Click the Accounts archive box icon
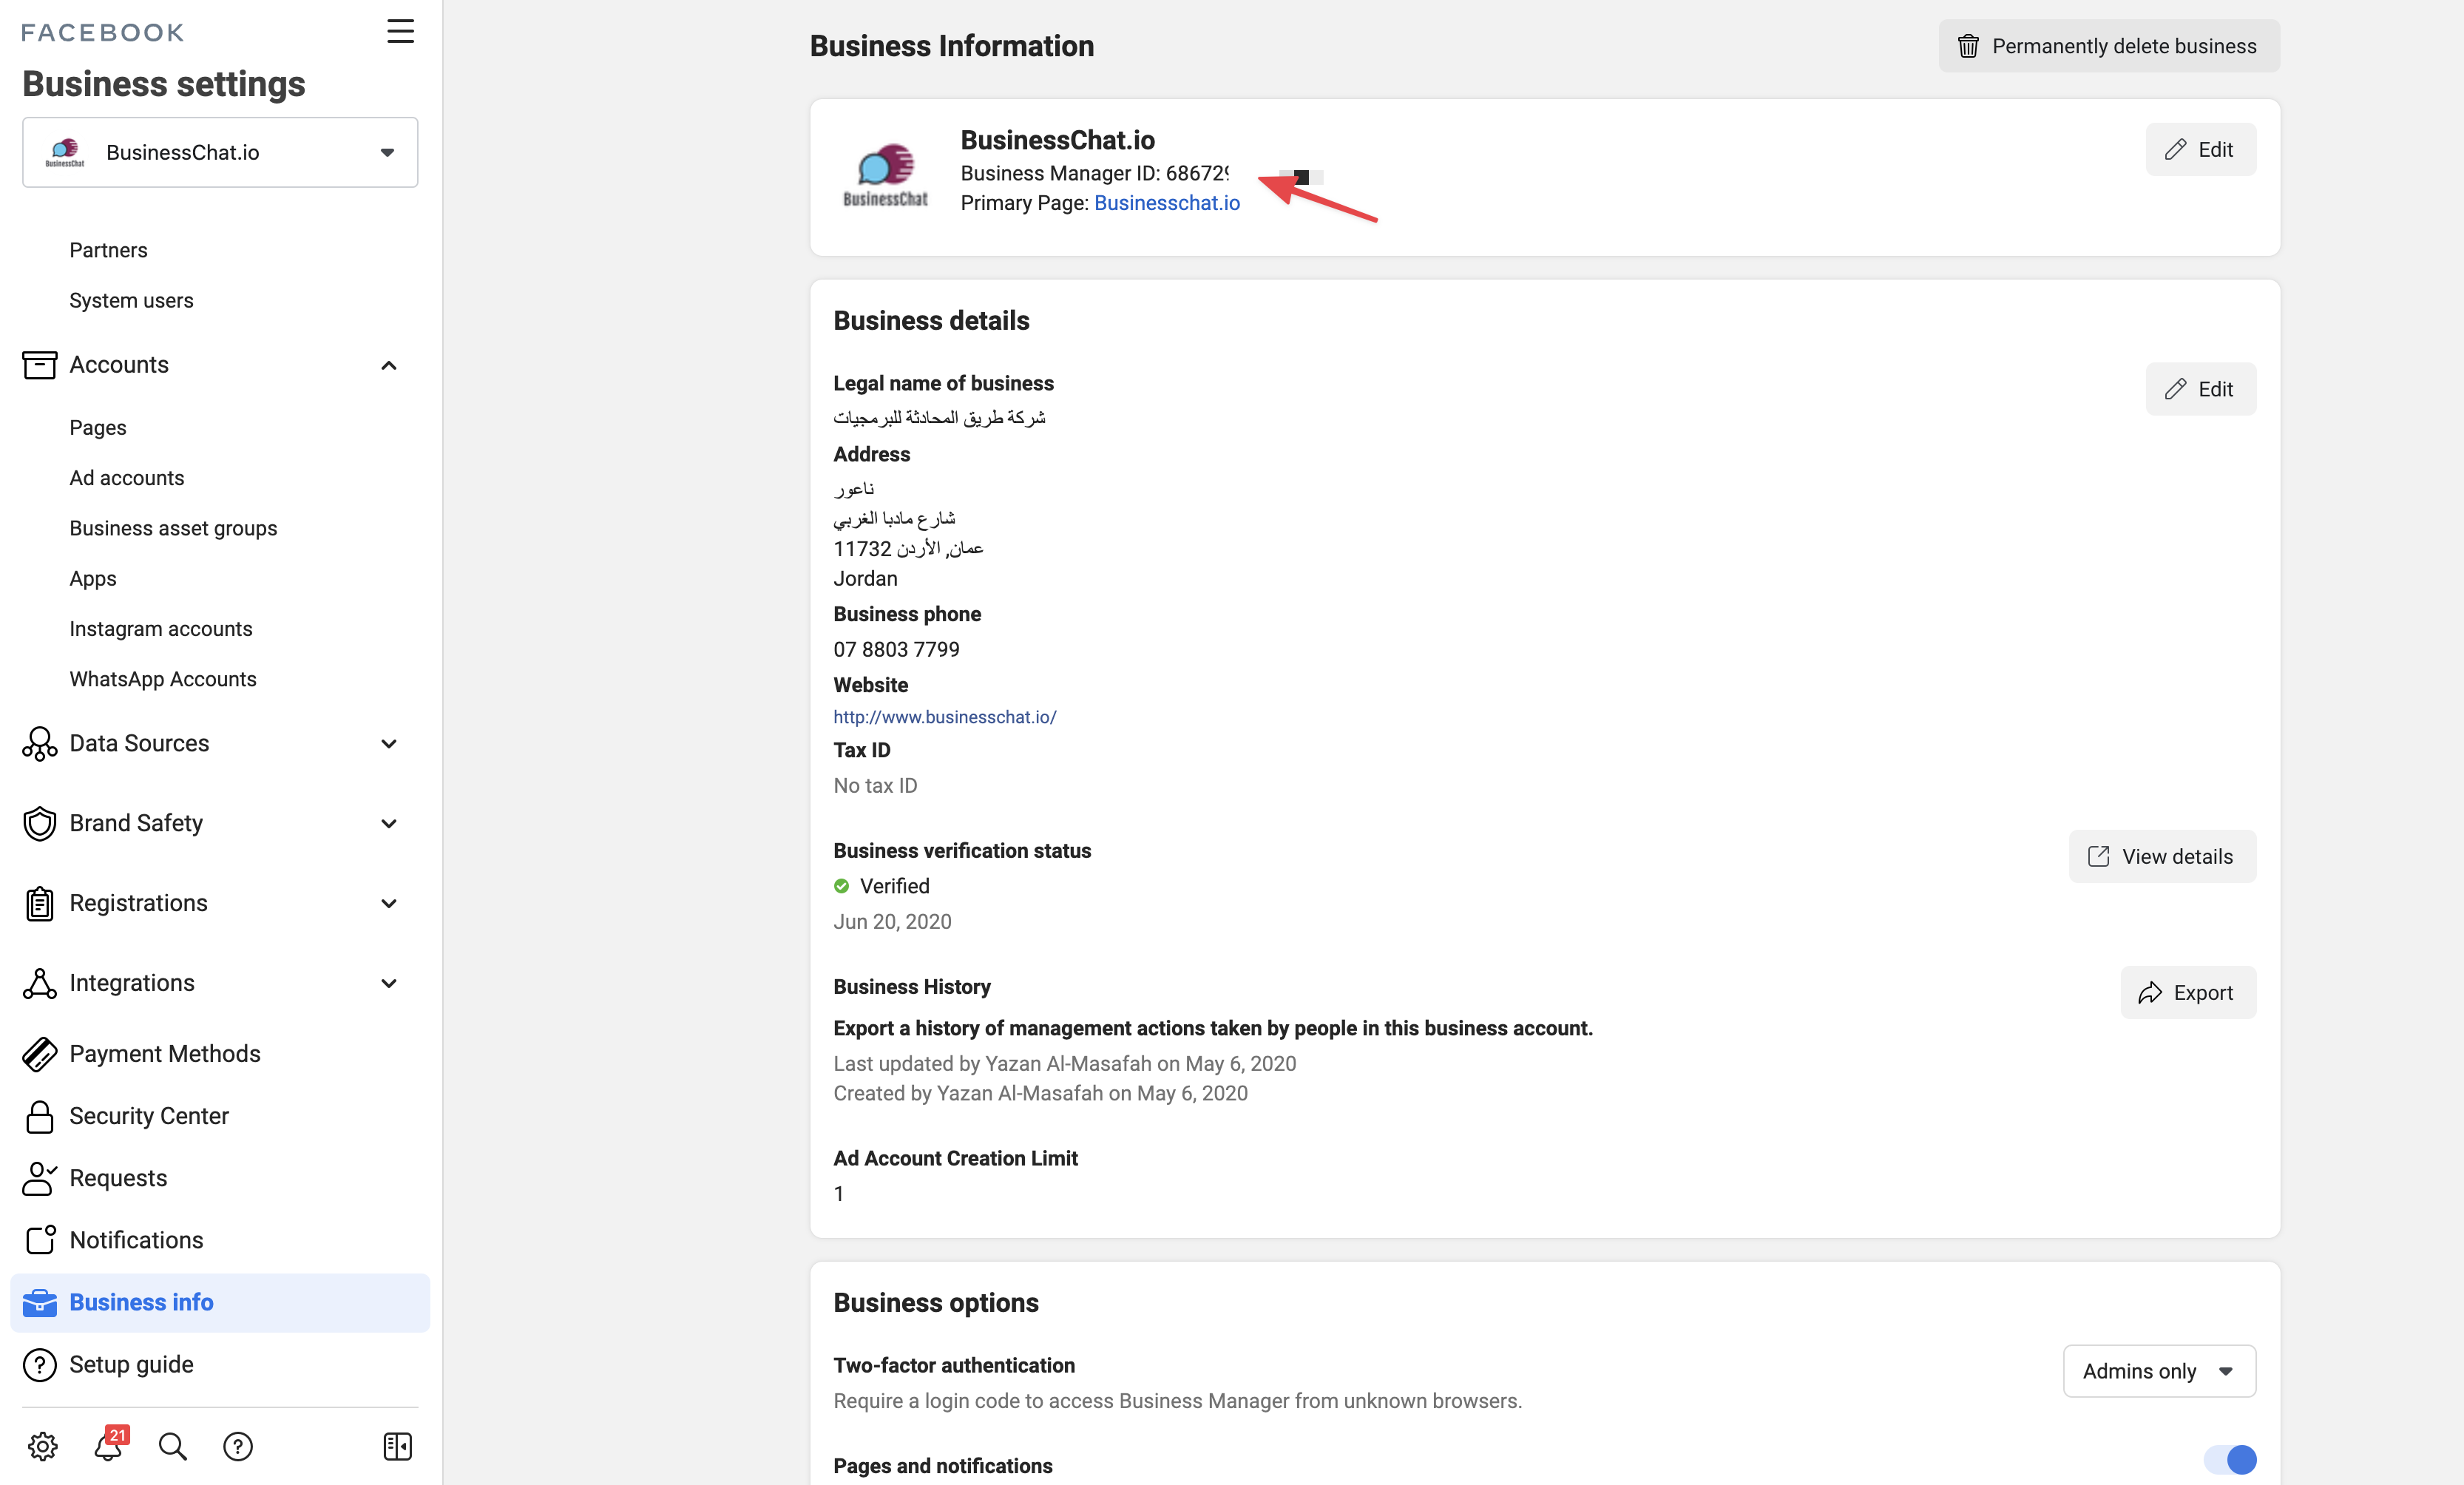The width and height of the screenshot is (2464, 1485). tap(39, 365)
